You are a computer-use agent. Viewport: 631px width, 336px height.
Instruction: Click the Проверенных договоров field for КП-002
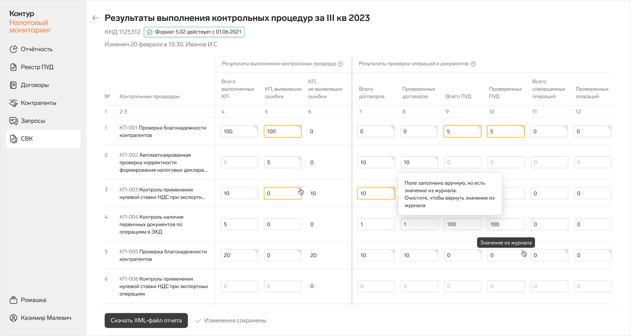coord(419,163)
